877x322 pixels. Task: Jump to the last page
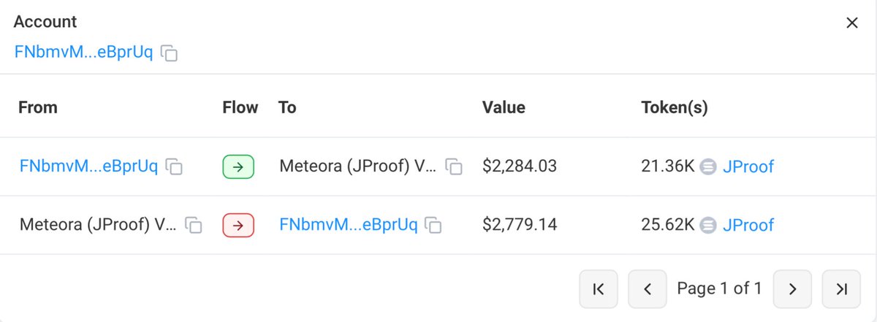point(841,289)
